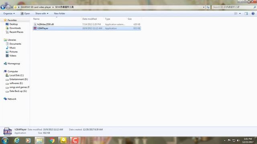This screenshot has height=144, width=257.
Task: Open Entertainment (D:) drive
Action: point(18,79)
